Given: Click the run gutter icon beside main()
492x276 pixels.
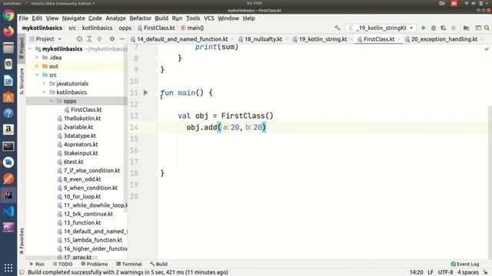Looking at the screenshot, I should coord(145,93).
